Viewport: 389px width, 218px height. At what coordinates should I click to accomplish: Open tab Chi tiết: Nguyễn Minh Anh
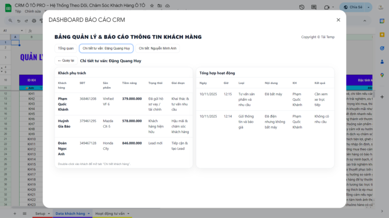tap(158, 48)
